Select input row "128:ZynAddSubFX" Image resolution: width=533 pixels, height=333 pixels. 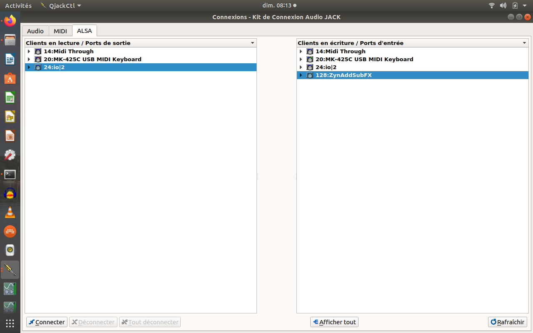pos(413,75)
